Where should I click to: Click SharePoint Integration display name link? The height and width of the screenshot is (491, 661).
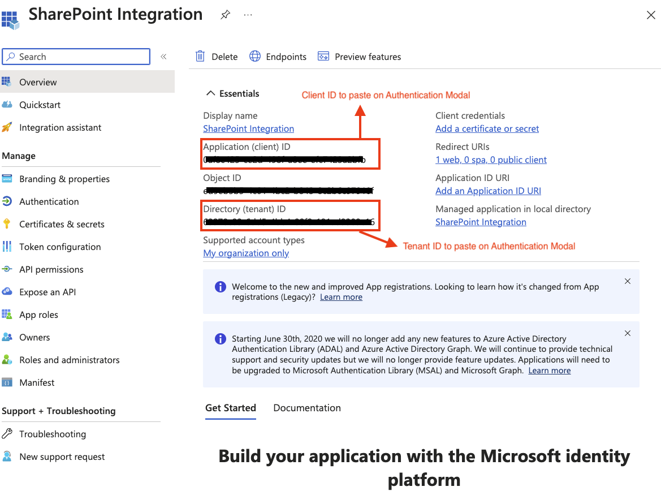tap(249, 128)
